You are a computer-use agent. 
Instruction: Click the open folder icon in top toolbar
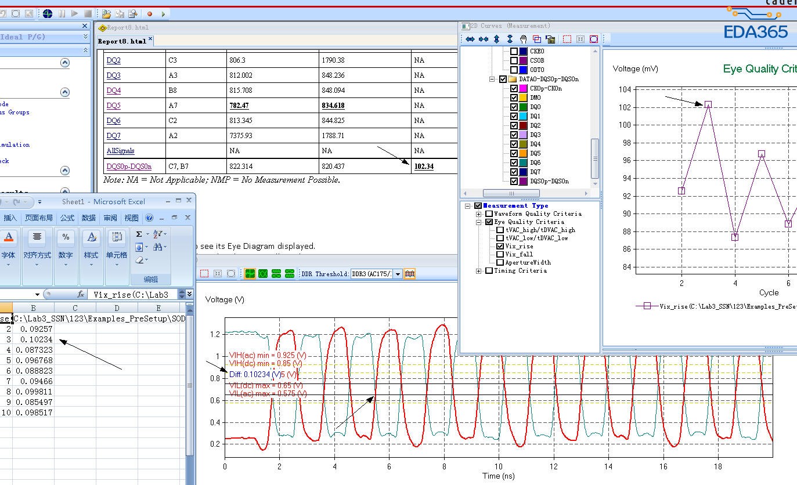[x=106, y=13]
